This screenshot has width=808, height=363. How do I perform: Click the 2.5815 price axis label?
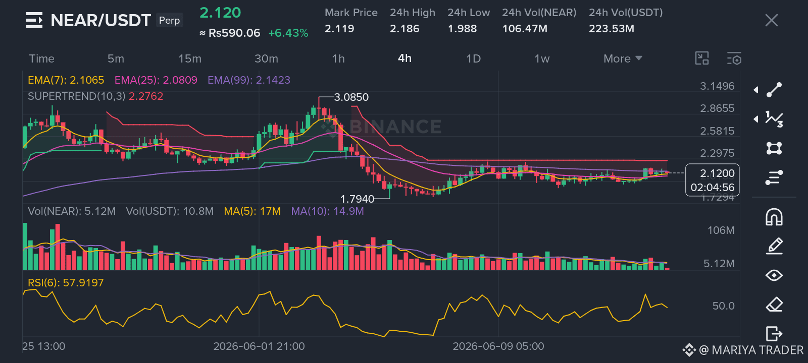717,131
